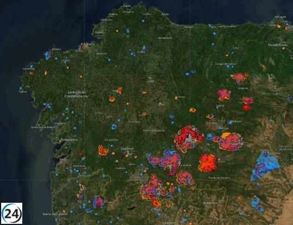This screenshot has height=225, width=293.
Task: Select the Oviedo/Uviéu label
Action: click(278, 45)
